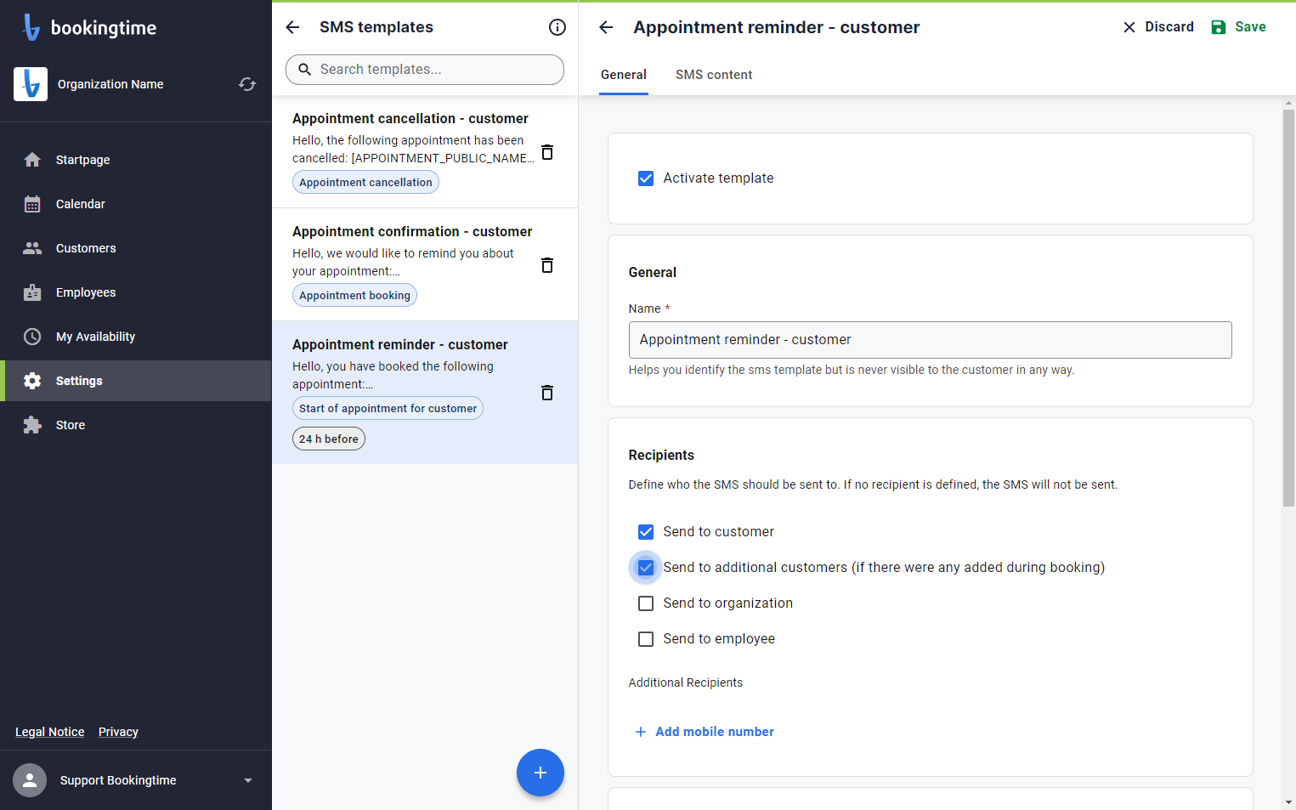Click Add mobile number

pyautogui.click(x=705, y=732)
